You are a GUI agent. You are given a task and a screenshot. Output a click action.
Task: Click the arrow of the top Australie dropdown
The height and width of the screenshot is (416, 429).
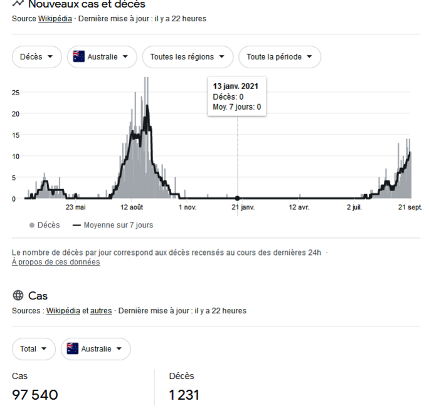point(125,56)
